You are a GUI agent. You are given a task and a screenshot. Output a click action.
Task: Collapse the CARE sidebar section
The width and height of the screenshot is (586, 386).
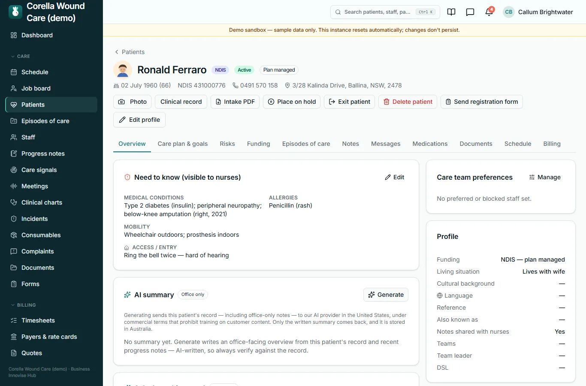[x=20, y=56]
